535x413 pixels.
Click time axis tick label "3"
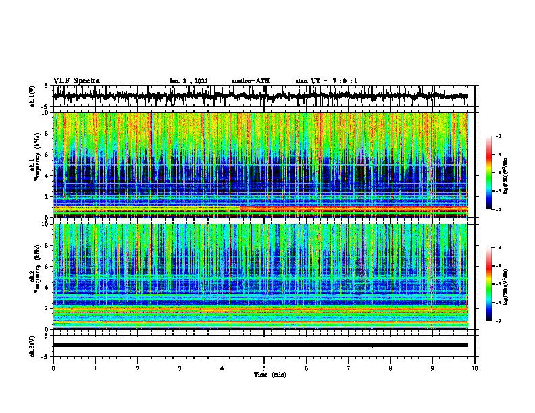[x=180, y=368]
